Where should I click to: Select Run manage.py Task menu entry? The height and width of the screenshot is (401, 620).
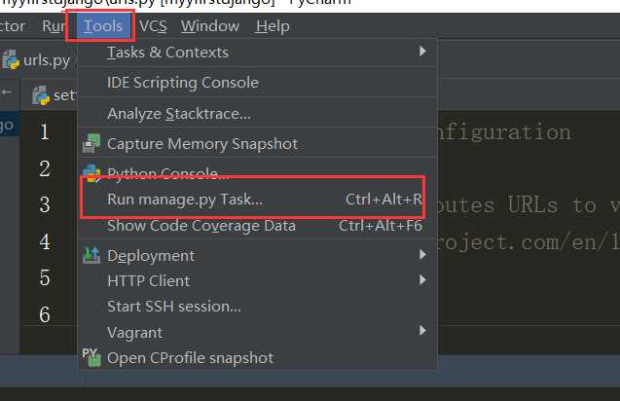253,199
